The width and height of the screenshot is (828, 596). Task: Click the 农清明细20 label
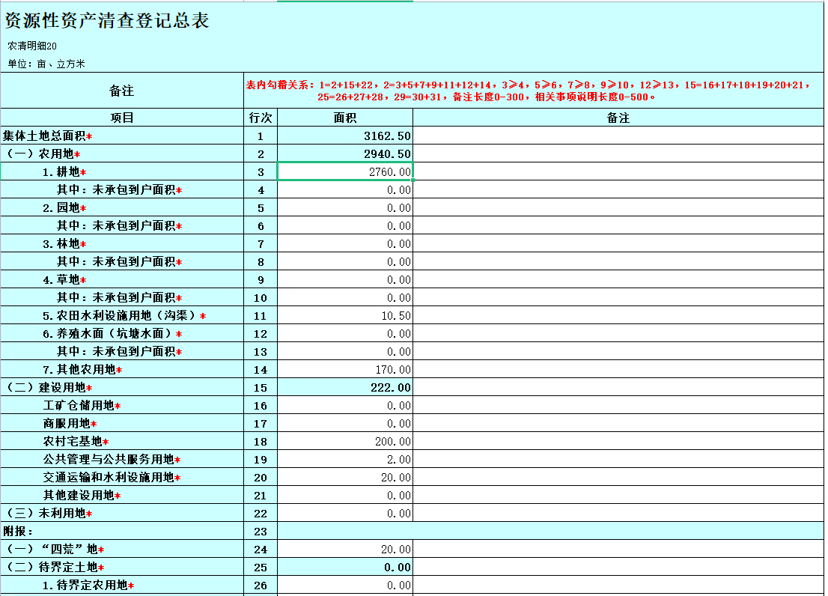click(x=31, y=46)
